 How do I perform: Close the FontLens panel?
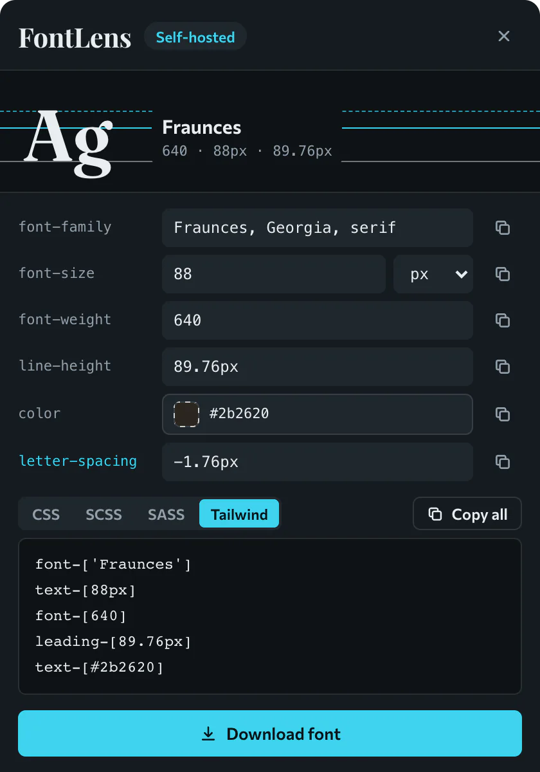tap(504, 36)
